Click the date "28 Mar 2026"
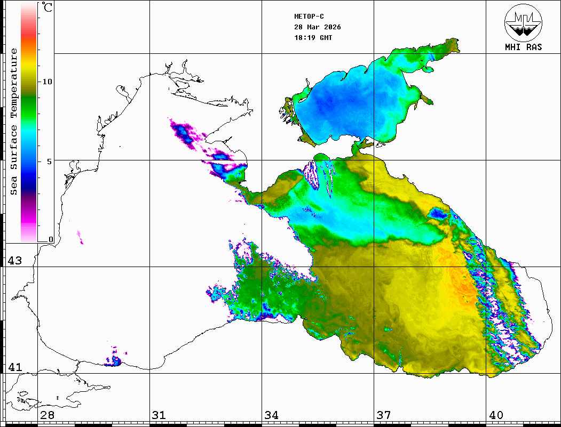The height and width of the screenshot is (427, 561). pos(318,27)
